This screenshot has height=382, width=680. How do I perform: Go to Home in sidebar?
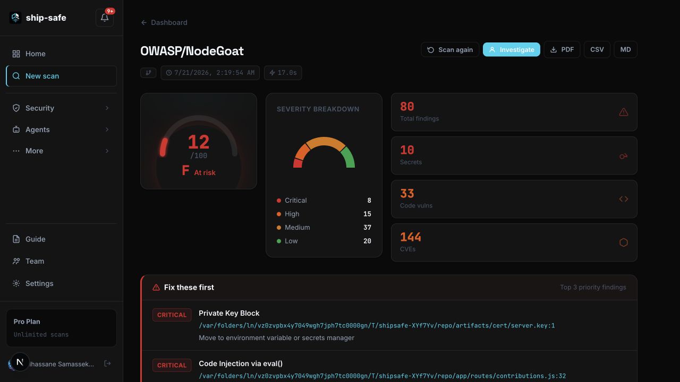(61, 54)
